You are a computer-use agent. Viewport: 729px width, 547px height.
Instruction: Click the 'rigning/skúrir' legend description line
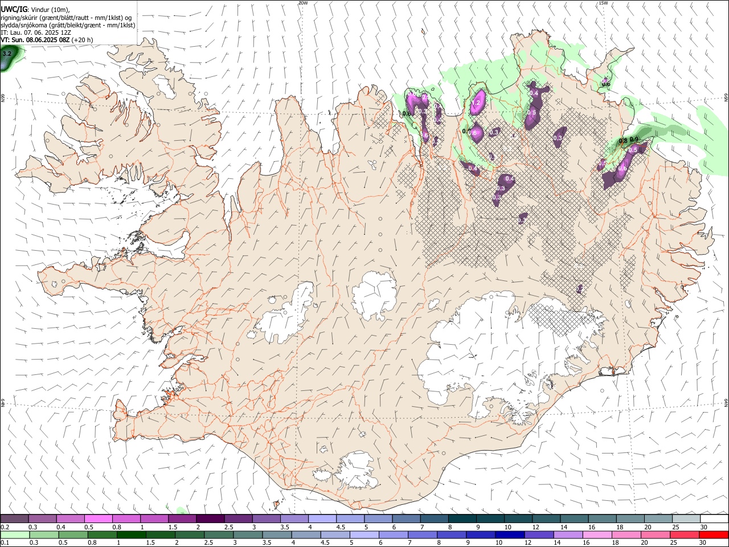[x=66, y=18]
